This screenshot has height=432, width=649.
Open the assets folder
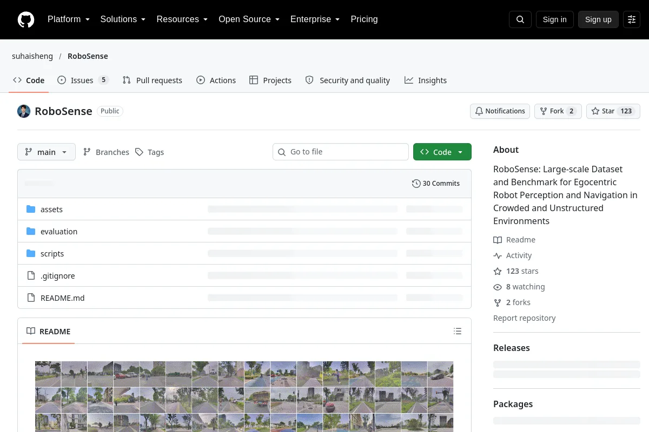click(x=51, y=210)
